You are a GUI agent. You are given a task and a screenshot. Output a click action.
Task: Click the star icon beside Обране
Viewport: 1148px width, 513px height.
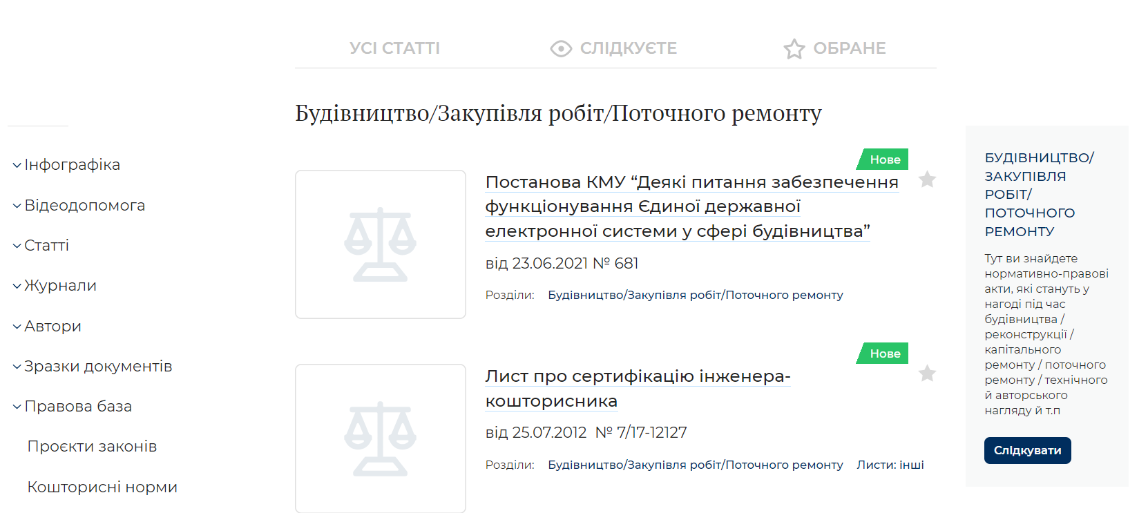tap(794, 49)
